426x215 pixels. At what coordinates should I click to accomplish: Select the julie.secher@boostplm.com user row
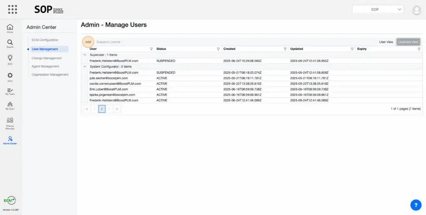tap(109, 78)
